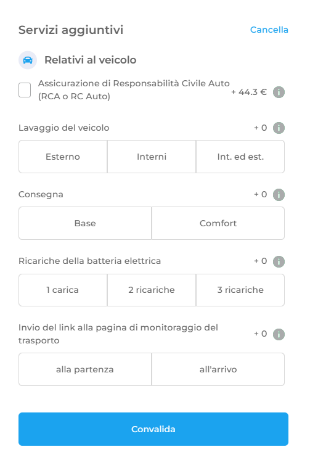Choose 3 ricariche battery option
Image resolution: width=310 pixels, height=455 pixels.
coord(240,290)
